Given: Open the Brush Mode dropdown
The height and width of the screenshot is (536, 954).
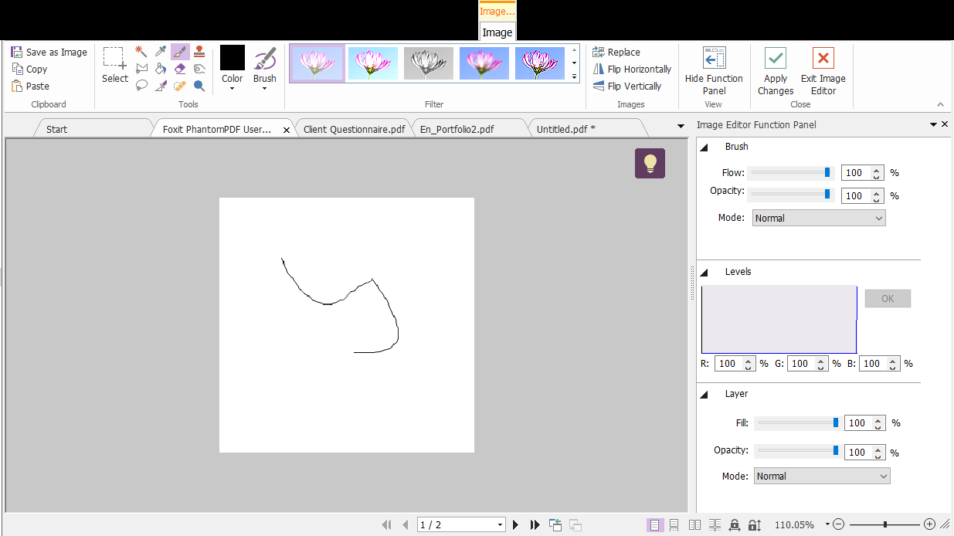Looking at the screenshot, I should [819, 219].
